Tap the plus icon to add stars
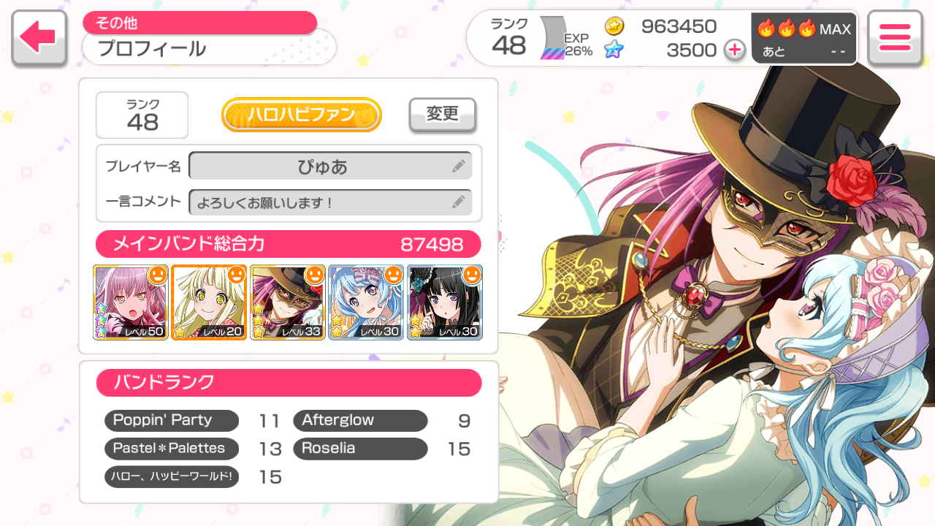This screenshot has width=935, height=526. pos(734,50)
